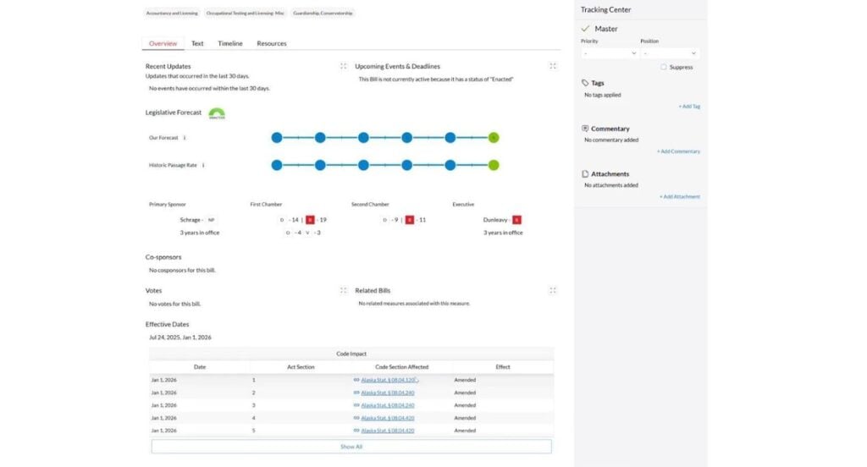Click the Master checkmark in Tracking Center

(x=585, y=29)
